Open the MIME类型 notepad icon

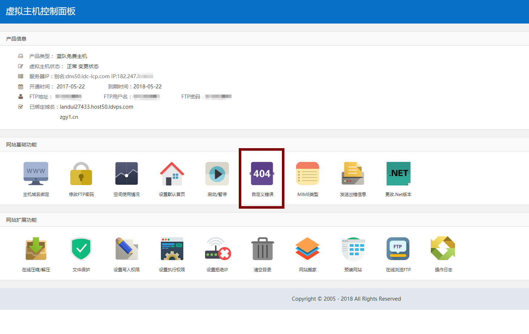308,174
